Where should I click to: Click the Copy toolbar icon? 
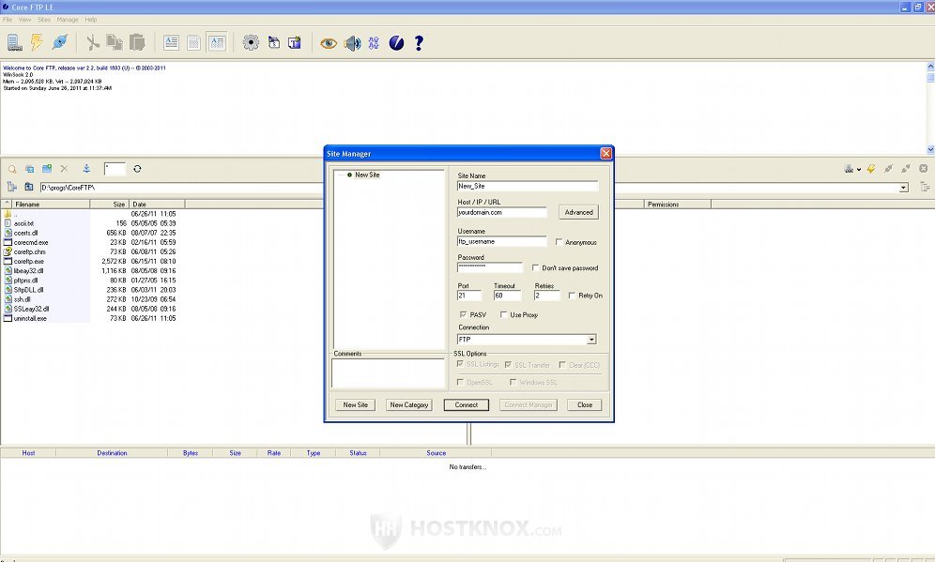[115, 42]
